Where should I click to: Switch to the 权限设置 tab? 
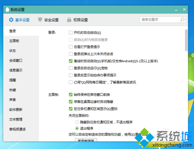pos(78,20)
